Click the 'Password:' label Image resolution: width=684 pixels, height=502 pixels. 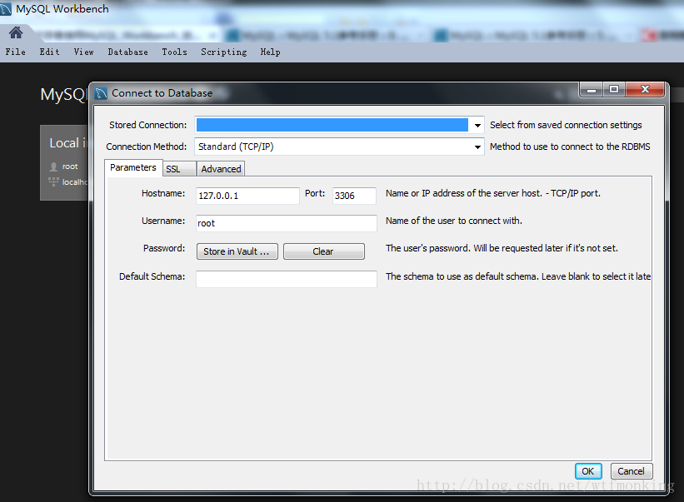tap(164, 248)
